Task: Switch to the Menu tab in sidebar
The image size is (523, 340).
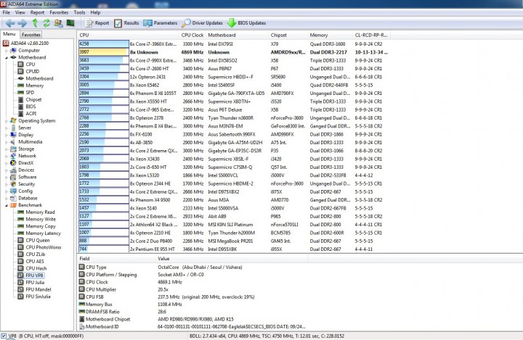Action: (x=9, y=34)
